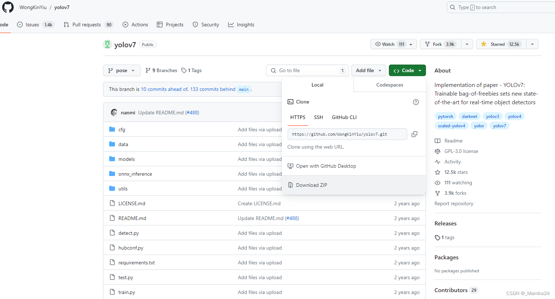Image resolution: width=555 pixels, height=299 pixels.
Task: Open the utils folder
Action: pyautogui.click(x=123, y=189)
